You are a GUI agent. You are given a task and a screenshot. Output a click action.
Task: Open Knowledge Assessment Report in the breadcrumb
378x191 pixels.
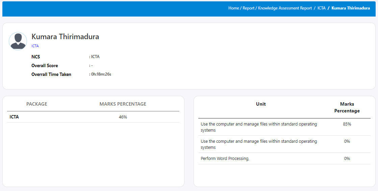pyautogui.click(x=285, y=8)
